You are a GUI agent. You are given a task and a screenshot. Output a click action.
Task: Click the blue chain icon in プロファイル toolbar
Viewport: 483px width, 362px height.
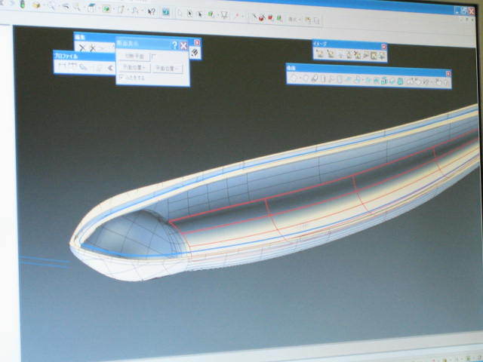click(x=83, y=67)
